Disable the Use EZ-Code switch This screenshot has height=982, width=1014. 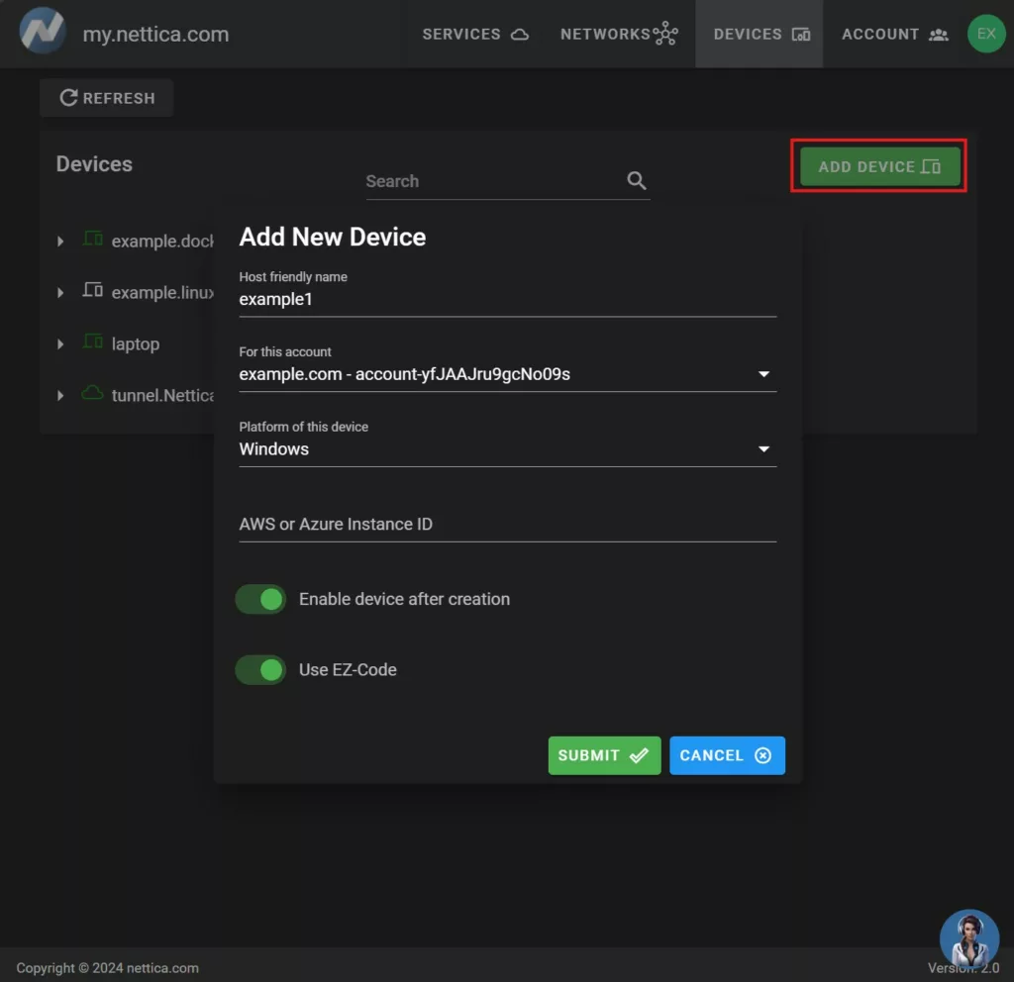261,670
